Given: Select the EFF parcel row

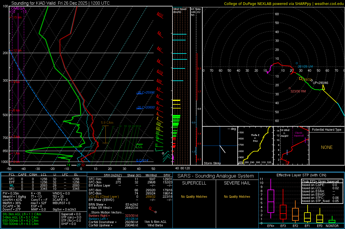Looking at the screenshot, I should click(x=44, y=182).
